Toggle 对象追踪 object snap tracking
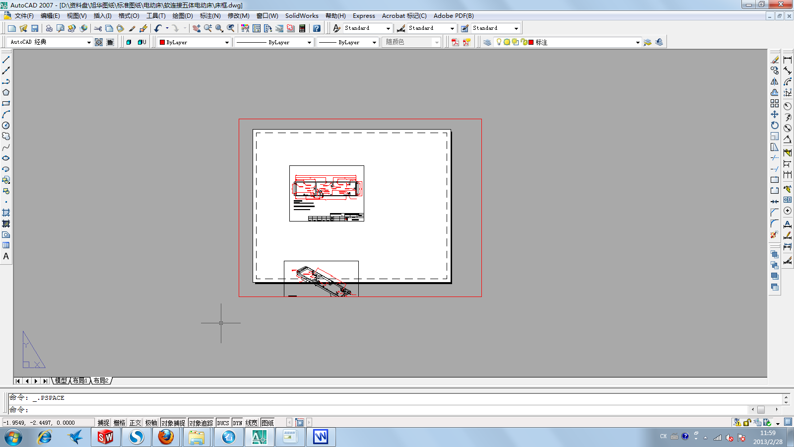The width and height of the screenshot is (794, 447). click(201, 423)
